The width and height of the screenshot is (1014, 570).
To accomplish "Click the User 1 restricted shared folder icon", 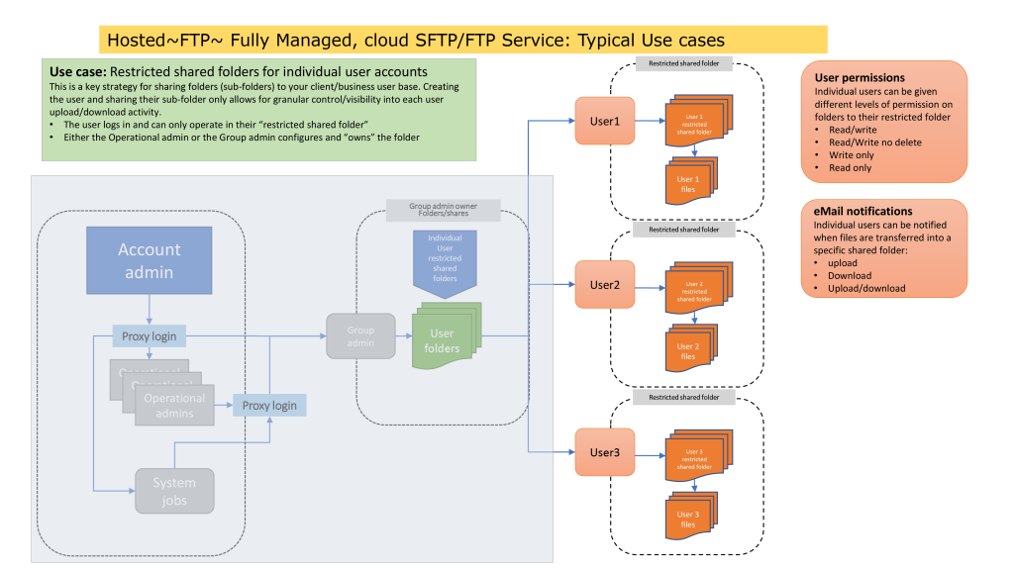I will pos(698,120).
